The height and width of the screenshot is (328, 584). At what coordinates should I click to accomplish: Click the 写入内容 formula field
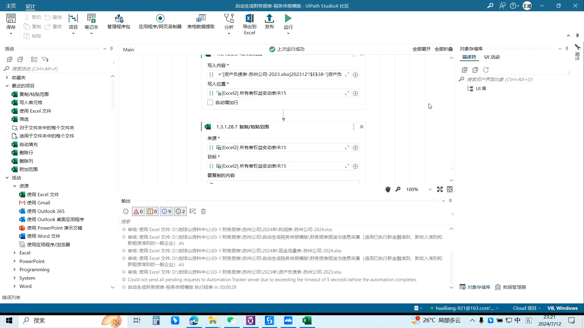pyautogui.click(x=280, y=74)
